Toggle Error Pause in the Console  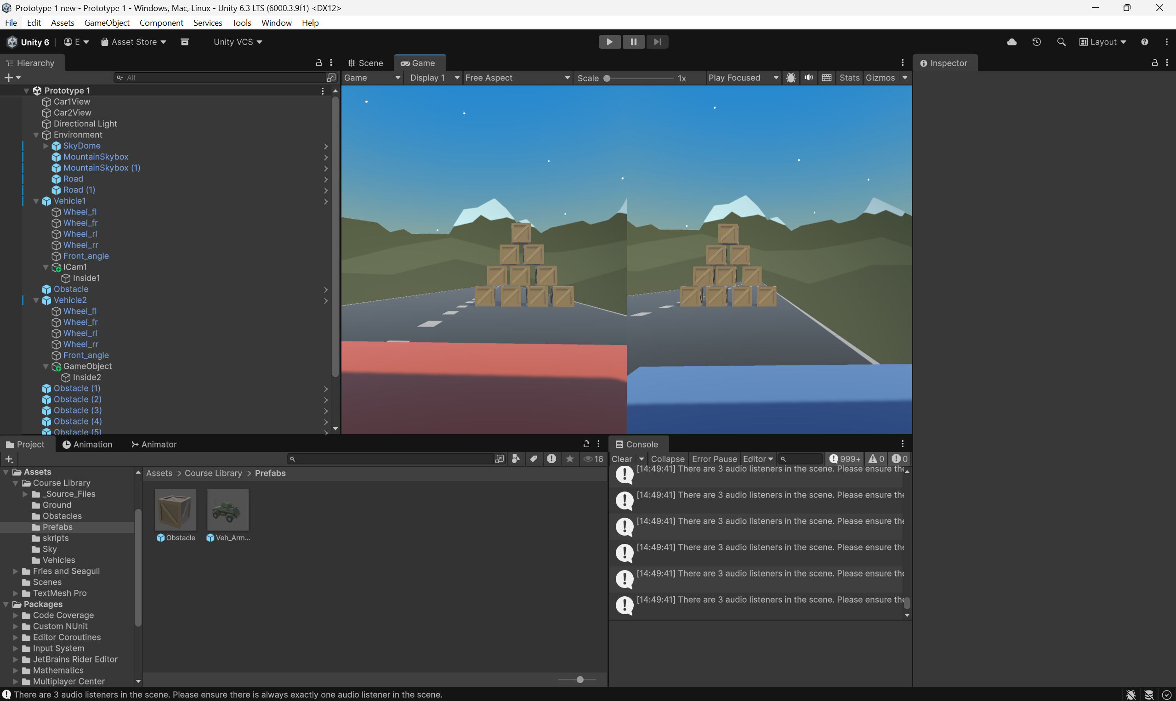[714, 458]
